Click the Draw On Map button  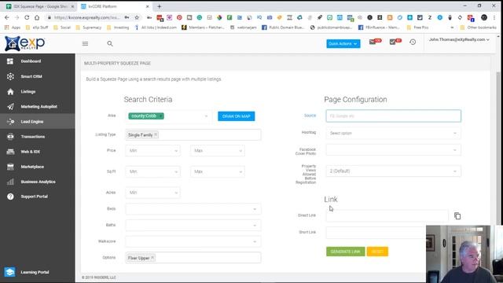pos(236,116)
